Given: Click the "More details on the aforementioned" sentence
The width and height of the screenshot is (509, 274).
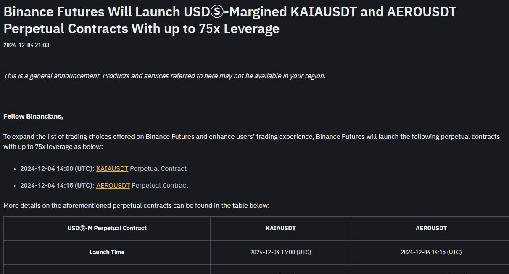Looking at the screenshot, I should click(x=136, y=206).
